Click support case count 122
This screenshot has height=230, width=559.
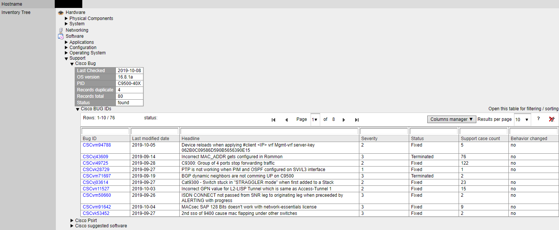click(465, 163)
